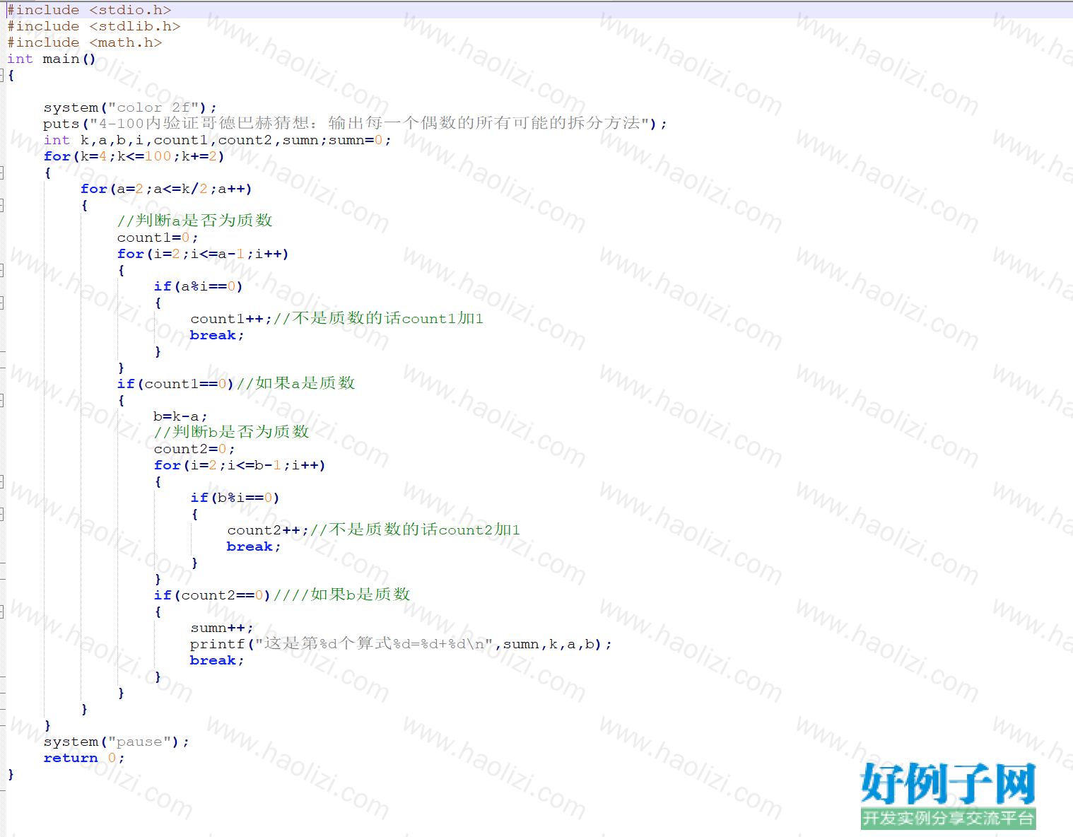Viewport: 1073px width, 837px height.
Task: Click the comment //如果a是质数
Action: [295, 383]
